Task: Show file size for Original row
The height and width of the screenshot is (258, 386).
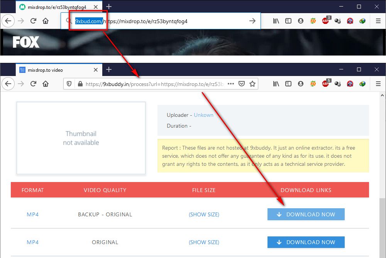Action: (204, 242)
